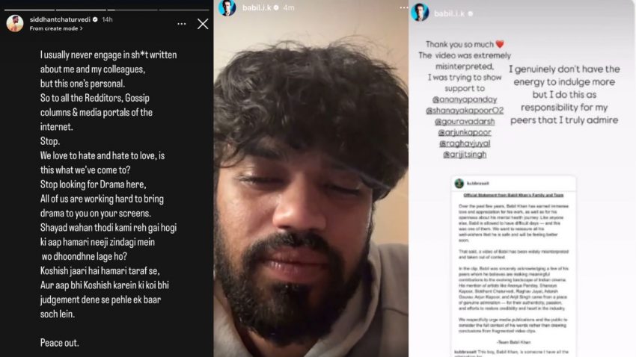This screenshot has height=357, width=636.
Task: Tap the verified badge beside babil.i.k in middle story
Action: pyautogui.click(x=276, y=7)
